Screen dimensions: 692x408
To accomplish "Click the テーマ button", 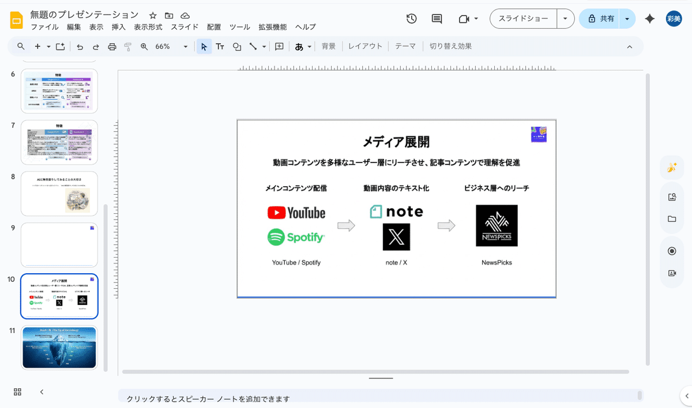I will click(405, 47).
